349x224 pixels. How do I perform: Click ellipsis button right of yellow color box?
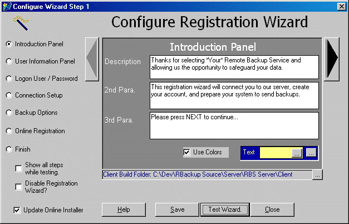(x=311, y=152)
